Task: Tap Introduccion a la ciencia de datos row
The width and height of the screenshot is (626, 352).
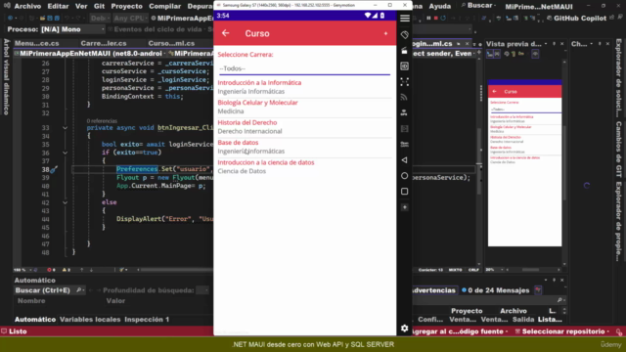Action: [304, 167]
